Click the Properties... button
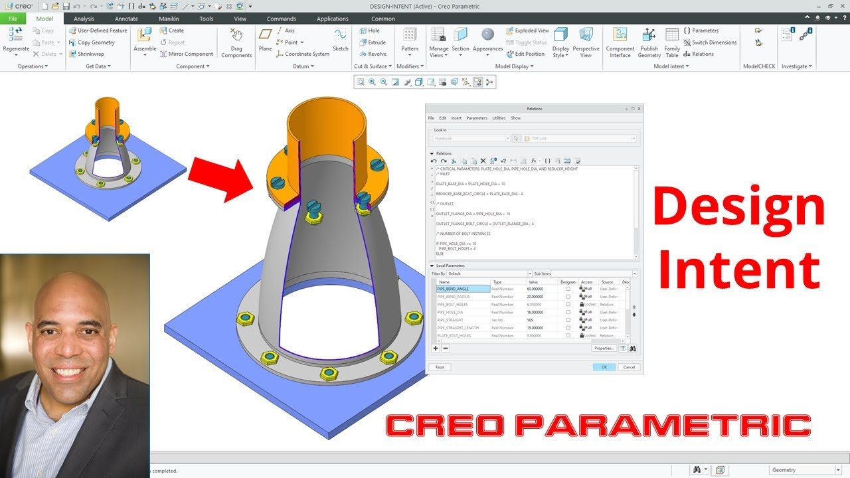The height and width of the screenshot is (478, 850). (x=604, y=348)
